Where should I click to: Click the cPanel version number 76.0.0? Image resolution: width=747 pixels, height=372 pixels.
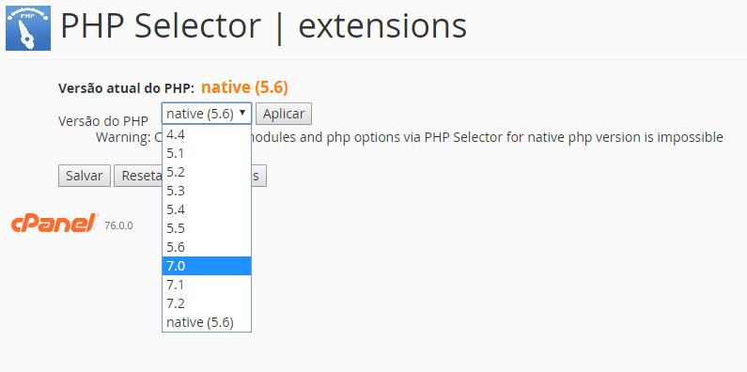click(x=118, y=225)
